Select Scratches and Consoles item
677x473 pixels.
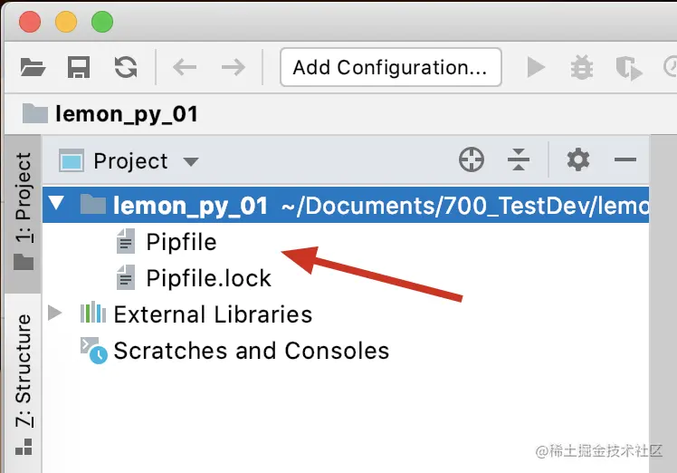click(251, 351)
